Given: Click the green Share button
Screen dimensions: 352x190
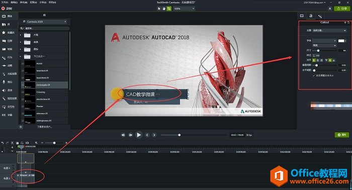Looking at the screenshot, I should coord(342,9).
